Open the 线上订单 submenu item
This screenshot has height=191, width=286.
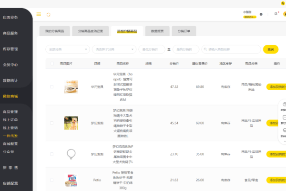(10, 120)
